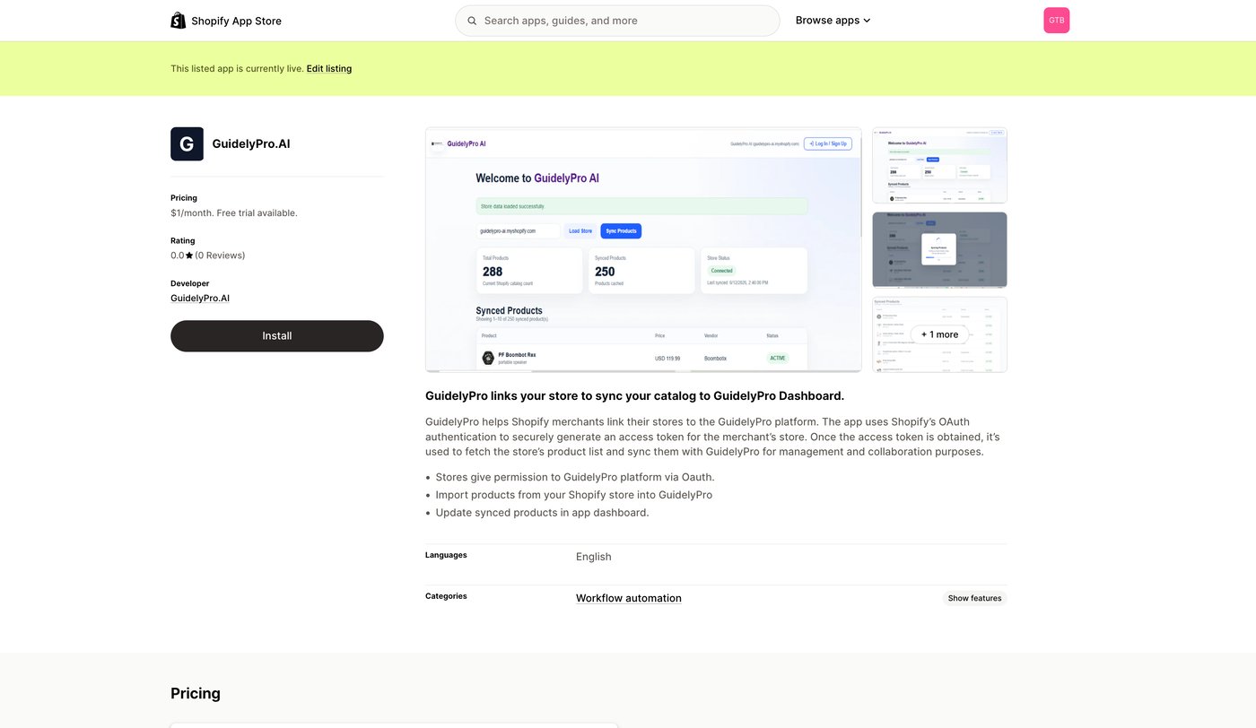Click the search apps input field
This screenshot has height=728, width=1256.
pyautogui.click(x=617, y=21)
